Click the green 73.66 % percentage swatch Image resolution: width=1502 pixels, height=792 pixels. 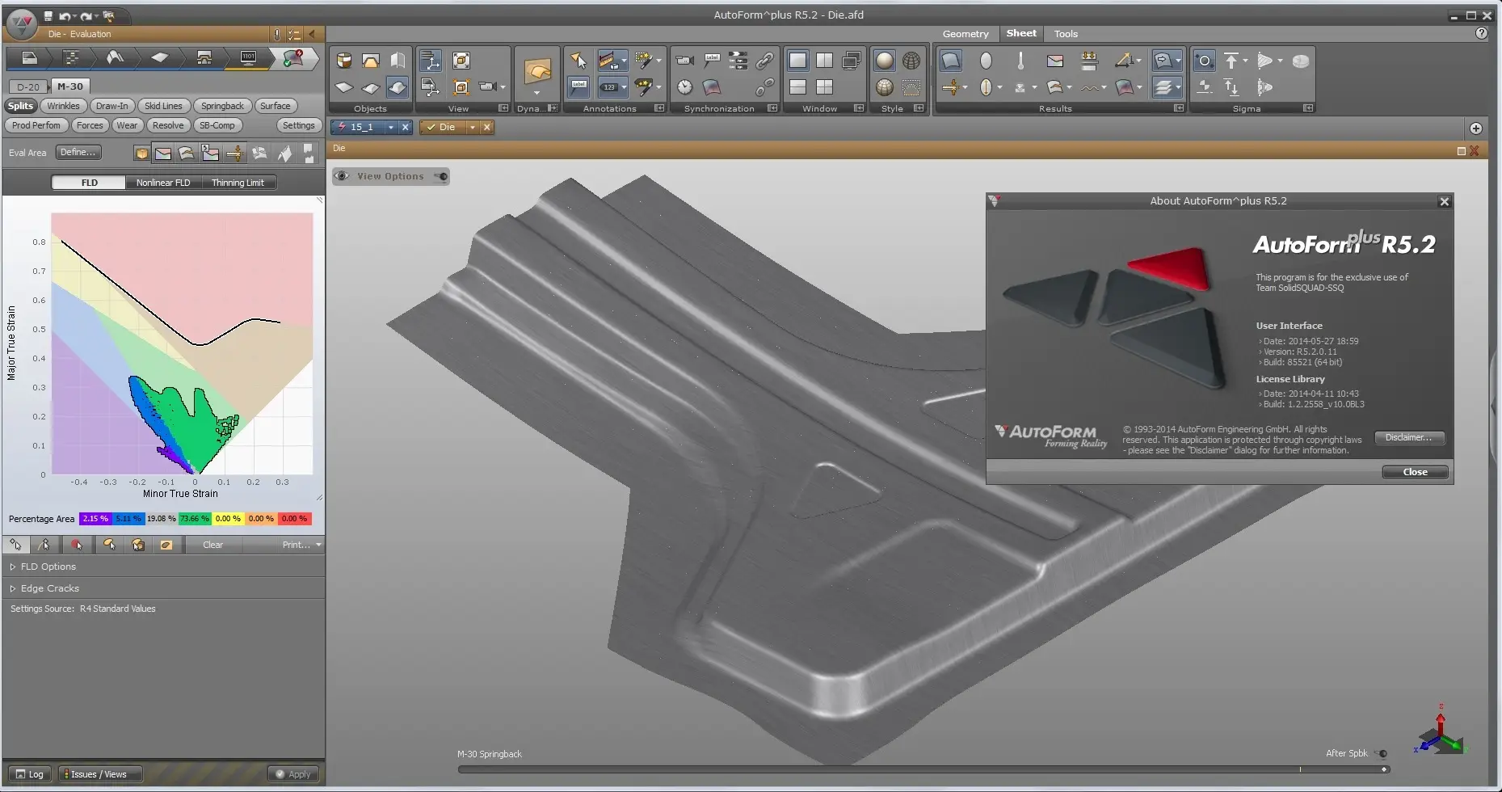[x=195, y=519]
